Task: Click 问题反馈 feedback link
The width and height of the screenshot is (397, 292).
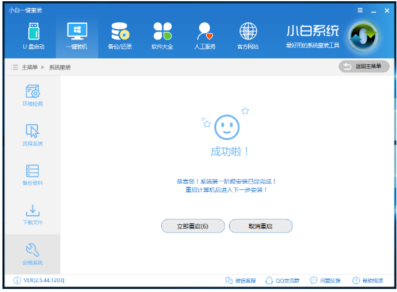Action: click(326, 280)
